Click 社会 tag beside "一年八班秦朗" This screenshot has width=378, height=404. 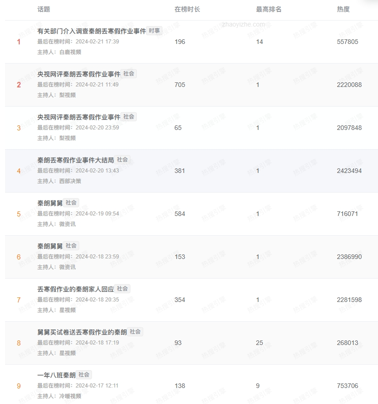[x=84, y=375]
